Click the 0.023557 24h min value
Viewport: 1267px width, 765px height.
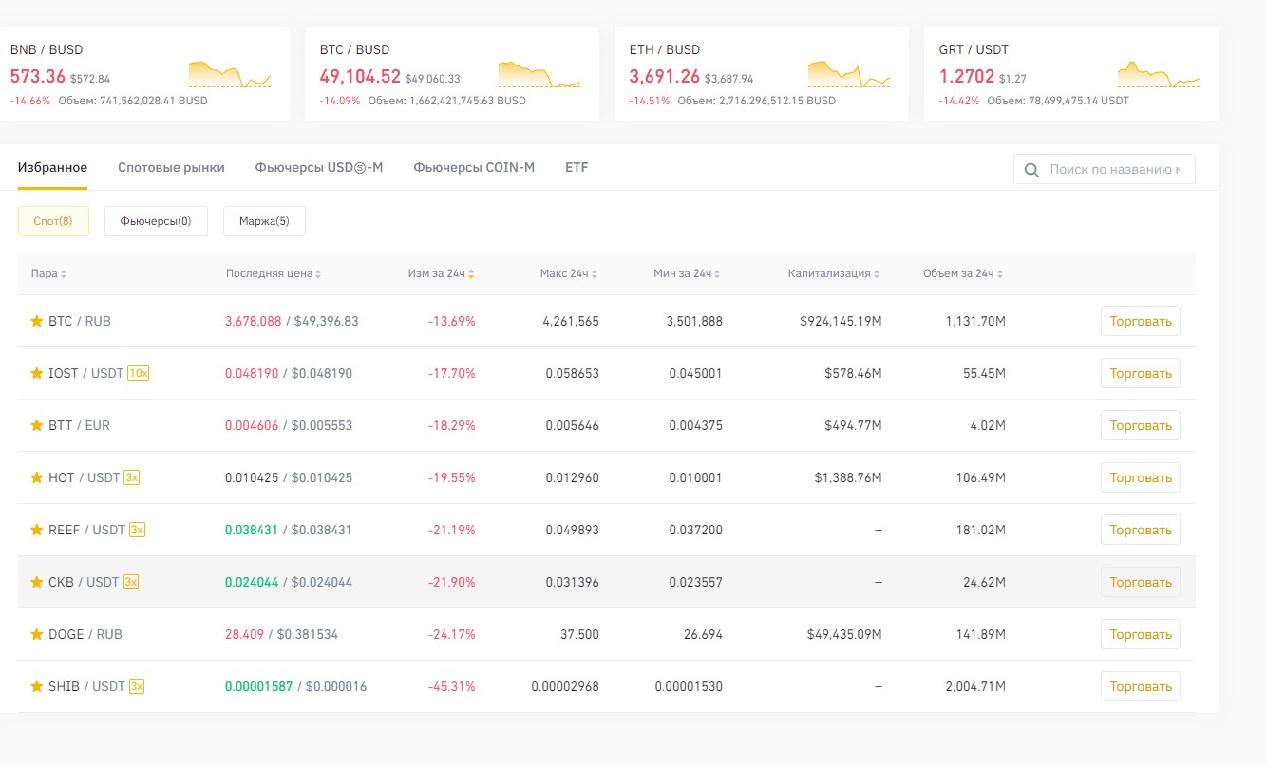(x=695, y=582)
